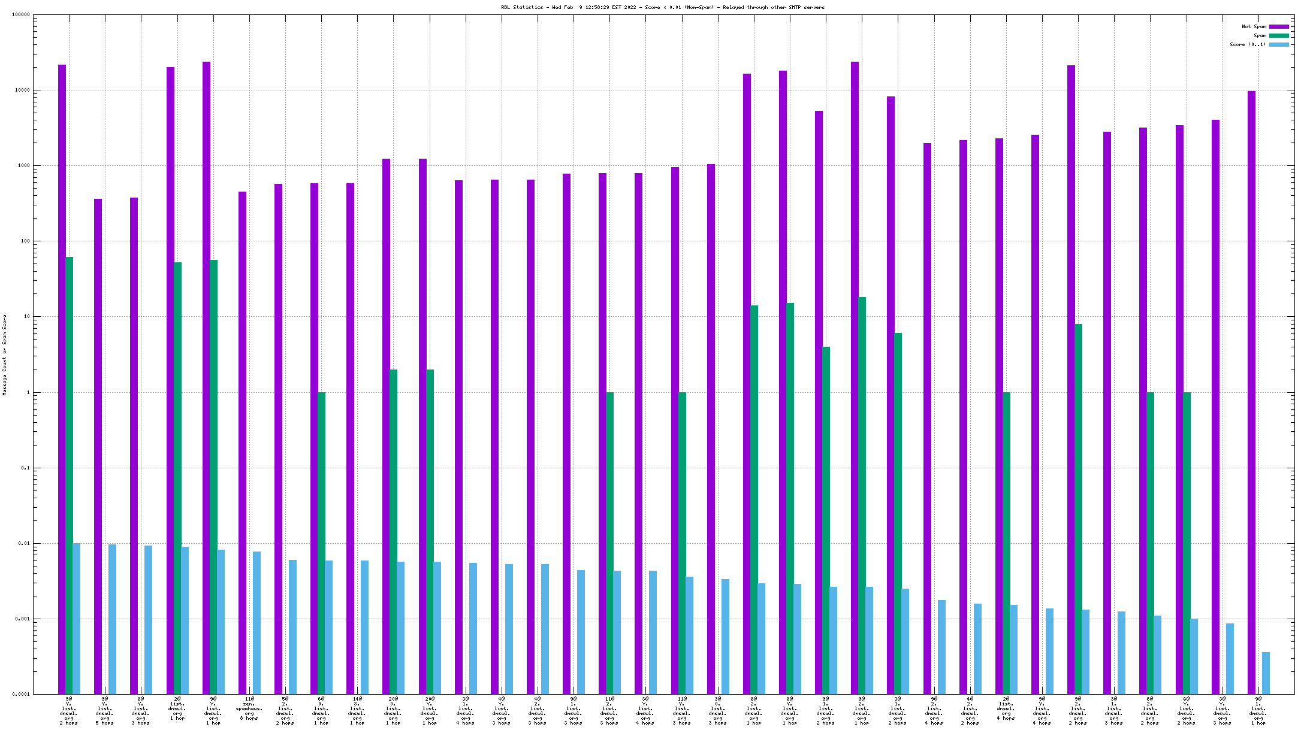Click the RBL Statistics chart title
Screen dimensions: 1304x733
[663, 7]
